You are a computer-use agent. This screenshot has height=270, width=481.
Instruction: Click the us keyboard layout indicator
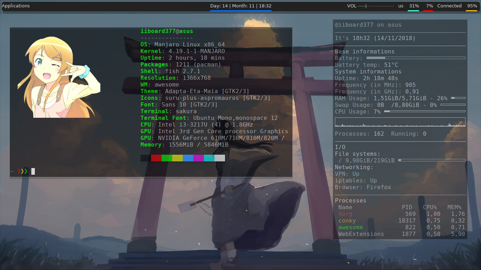(x=401, y=6)
